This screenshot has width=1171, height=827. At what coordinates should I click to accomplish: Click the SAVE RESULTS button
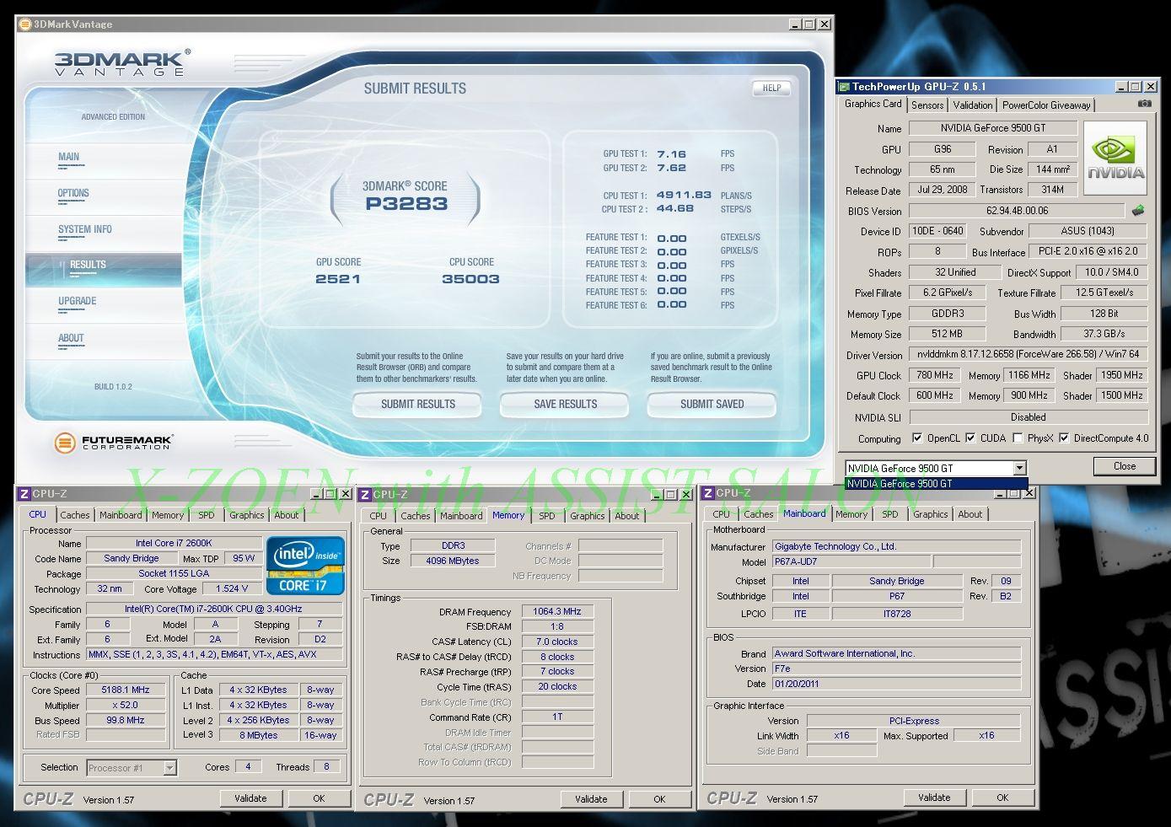[565, 405]
